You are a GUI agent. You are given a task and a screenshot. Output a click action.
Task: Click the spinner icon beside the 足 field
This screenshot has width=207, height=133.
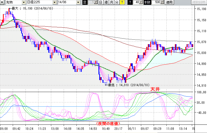pos(96,2)
